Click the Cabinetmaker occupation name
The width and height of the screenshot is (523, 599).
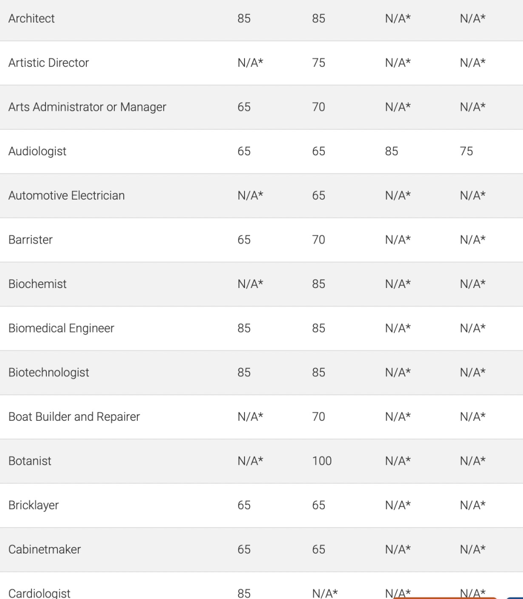tap(44, 549)
